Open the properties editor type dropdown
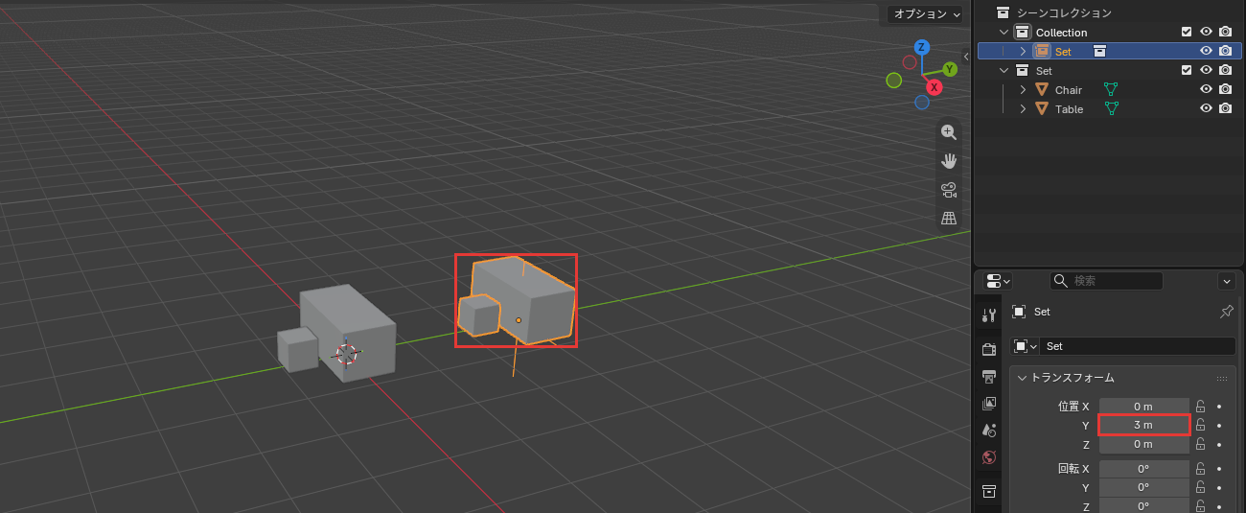 pyautogui.click(x=997, y=281)
